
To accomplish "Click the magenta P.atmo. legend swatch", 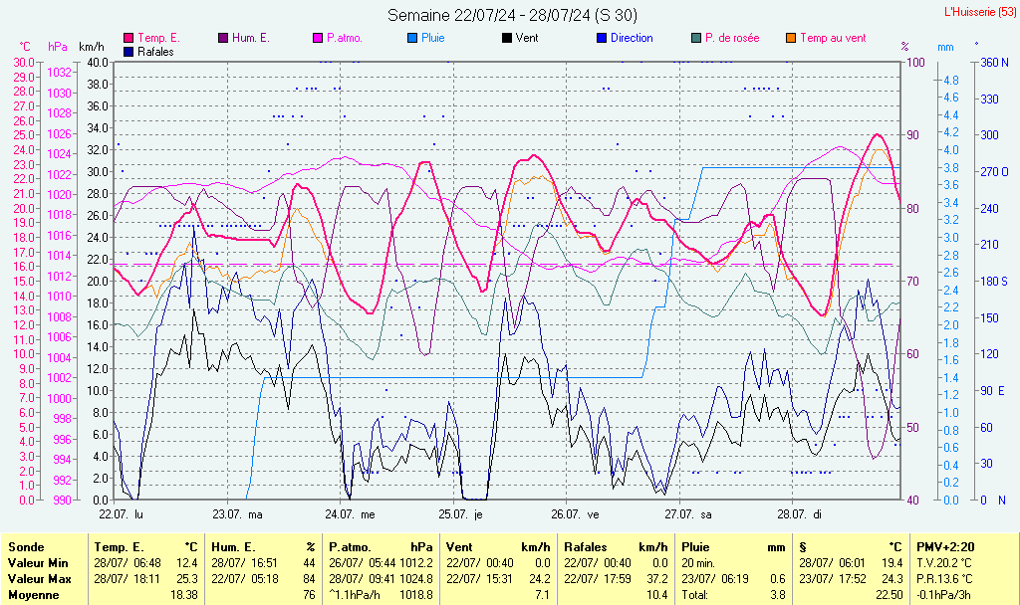I will coord(318,39).
